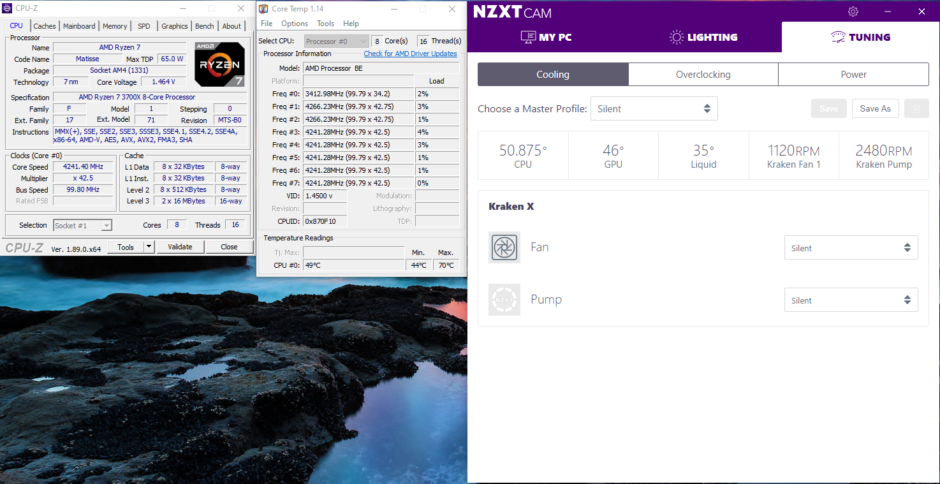The image size is (940, 484).
Task: Minimize the NZXT CAM window
Action: click(888, 11)
